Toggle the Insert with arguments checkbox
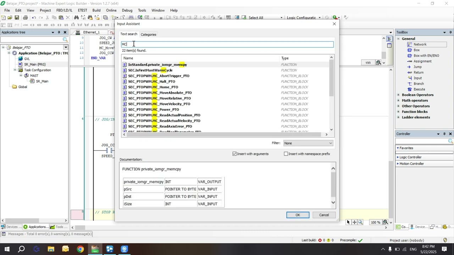 click(x=234, y=154)
